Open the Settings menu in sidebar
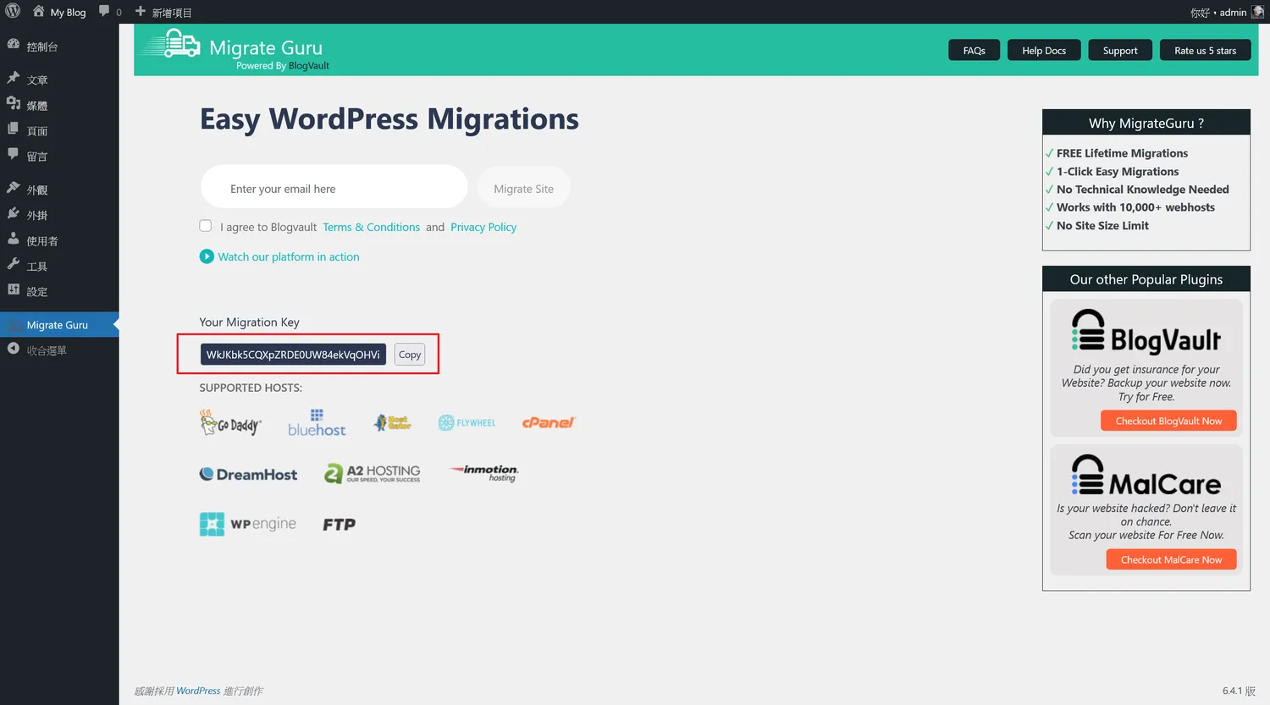 pos(36,291)
